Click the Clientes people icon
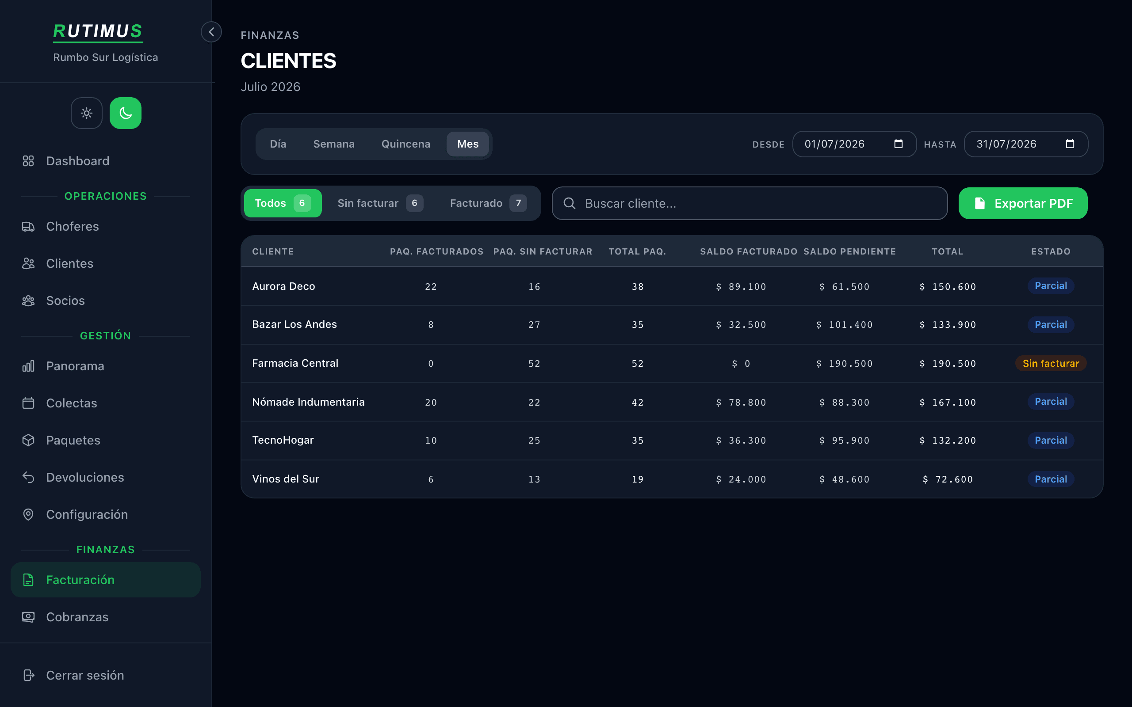1132x707 pixels. click(28, 264)
